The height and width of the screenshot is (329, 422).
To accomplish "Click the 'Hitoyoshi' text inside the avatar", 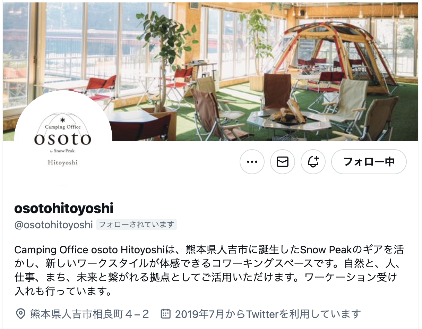I will [63, 162].
